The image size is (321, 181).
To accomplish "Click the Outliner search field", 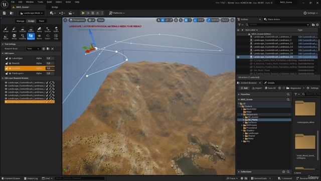I will coord(277,25).
